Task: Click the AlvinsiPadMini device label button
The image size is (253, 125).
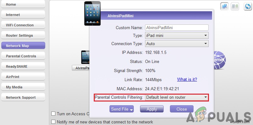Action: point(81,68)
